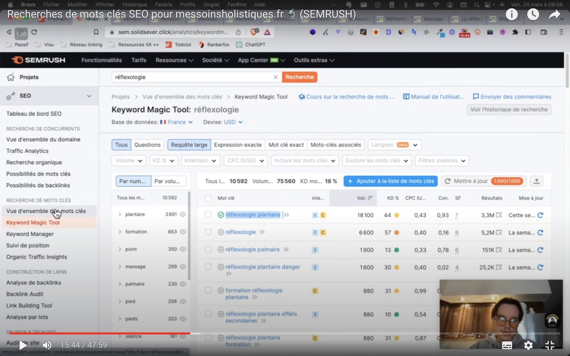Image resolution: width=570 pixels, height=356 pixels.
Task: Click the browser reload icon
Action: click(x=34, y=32)
